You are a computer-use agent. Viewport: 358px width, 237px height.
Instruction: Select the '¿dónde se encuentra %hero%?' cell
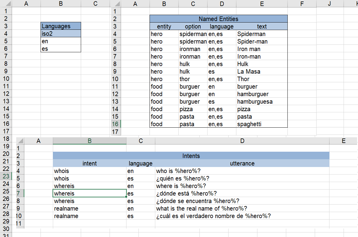[242, 201]
